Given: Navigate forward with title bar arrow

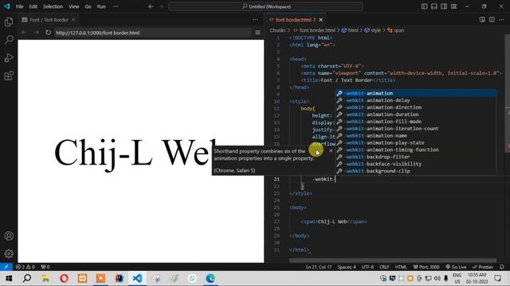Looking at the screenshot, I should (x=161, y=6).
